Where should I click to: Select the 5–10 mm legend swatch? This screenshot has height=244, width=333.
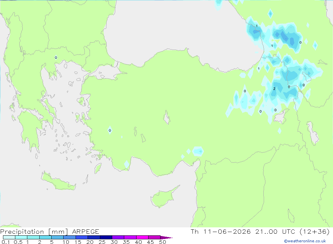point(58,237)
